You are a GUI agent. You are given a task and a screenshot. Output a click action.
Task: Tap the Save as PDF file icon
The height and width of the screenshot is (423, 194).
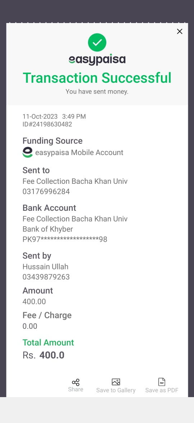click(162, 382)
